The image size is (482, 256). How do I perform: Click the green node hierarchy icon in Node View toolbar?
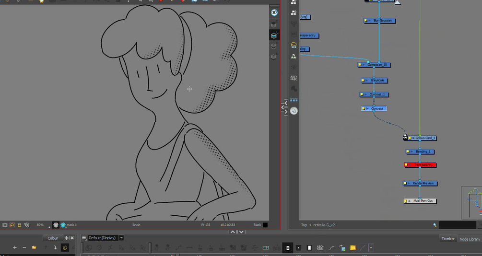coord(294,56)
